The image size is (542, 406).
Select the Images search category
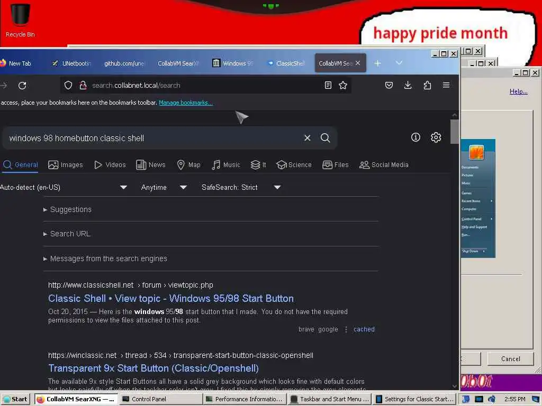pyautogui.click(x=66, y=165)
